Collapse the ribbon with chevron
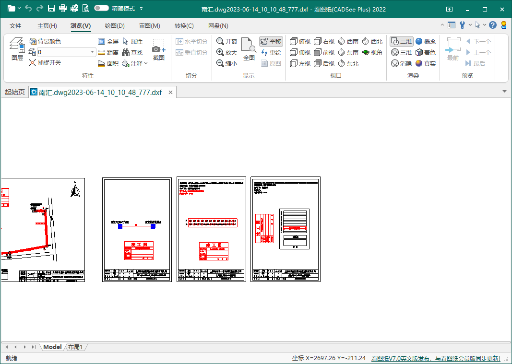 tap(442, 25)
